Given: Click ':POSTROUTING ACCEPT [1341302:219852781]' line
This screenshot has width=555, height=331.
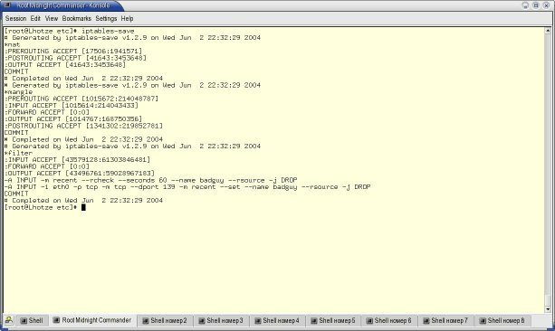Looking at the screenshot, I should (x=83, y=126).
